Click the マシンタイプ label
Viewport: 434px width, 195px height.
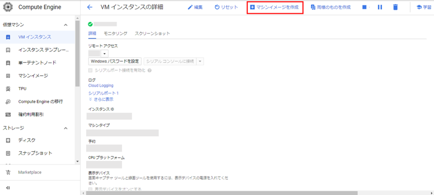point(99,125)
